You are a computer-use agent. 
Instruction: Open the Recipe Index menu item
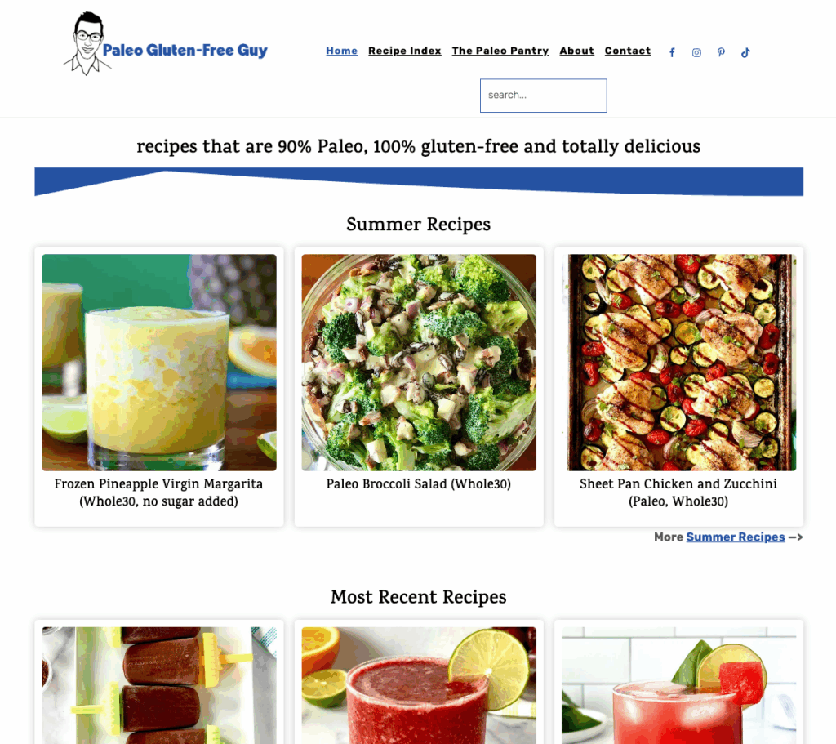click(405, 51)
